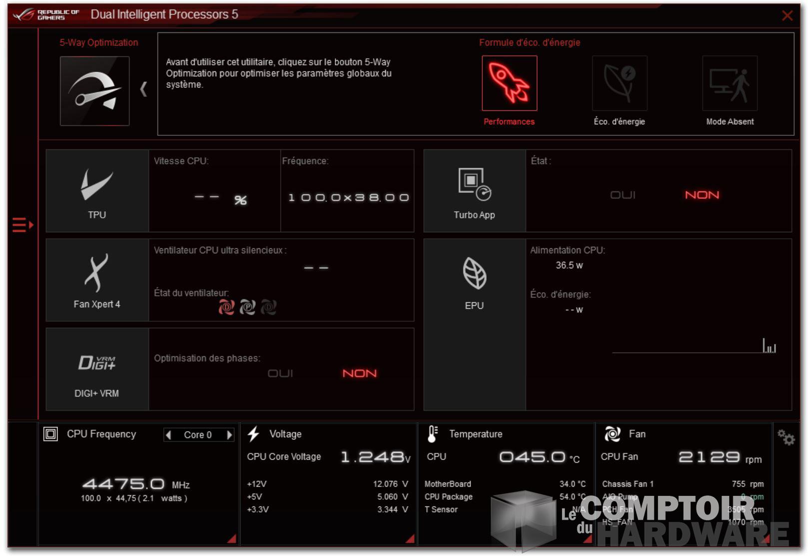Switch to Éco. d'énergie leaf mode
Screen dimensions: 808x556
click(619, 83)
